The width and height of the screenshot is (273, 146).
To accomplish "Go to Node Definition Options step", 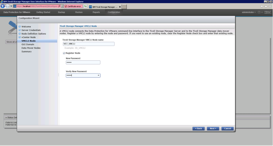I will [34, 34].
